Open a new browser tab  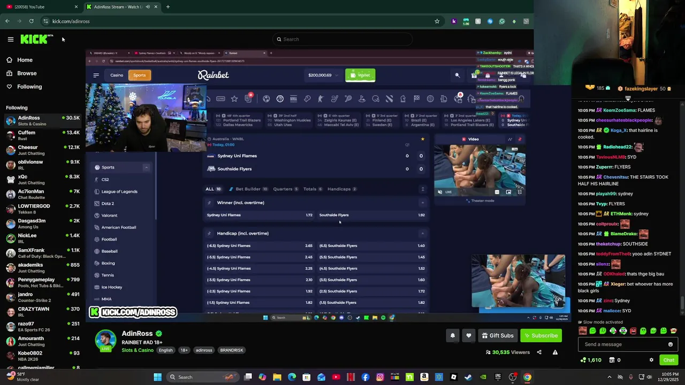coord(168,7)
